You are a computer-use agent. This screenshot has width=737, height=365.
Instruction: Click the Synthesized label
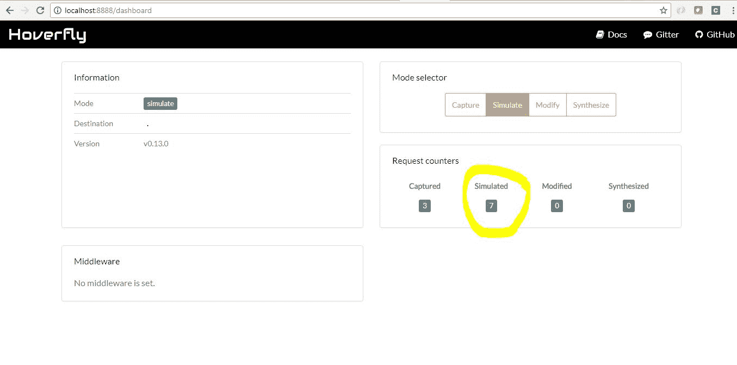click(629, 186)
